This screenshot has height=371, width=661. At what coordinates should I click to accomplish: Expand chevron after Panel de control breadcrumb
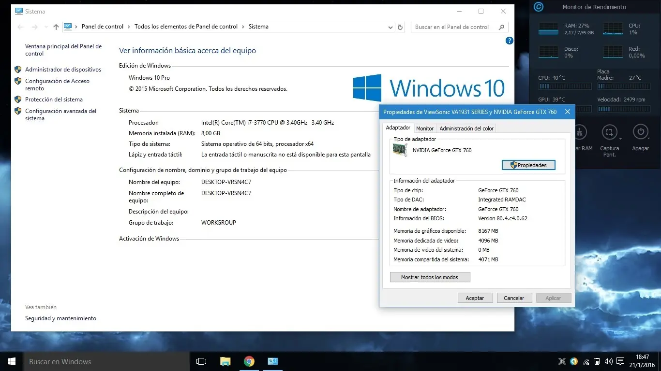pos(129,27)
